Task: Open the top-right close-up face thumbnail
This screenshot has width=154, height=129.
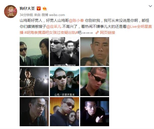Action: 95,51
